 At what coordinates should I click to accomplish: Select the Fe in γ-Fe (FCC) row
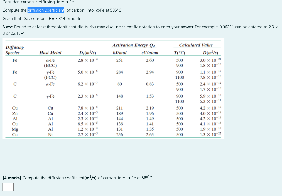(x=15, y=72)
